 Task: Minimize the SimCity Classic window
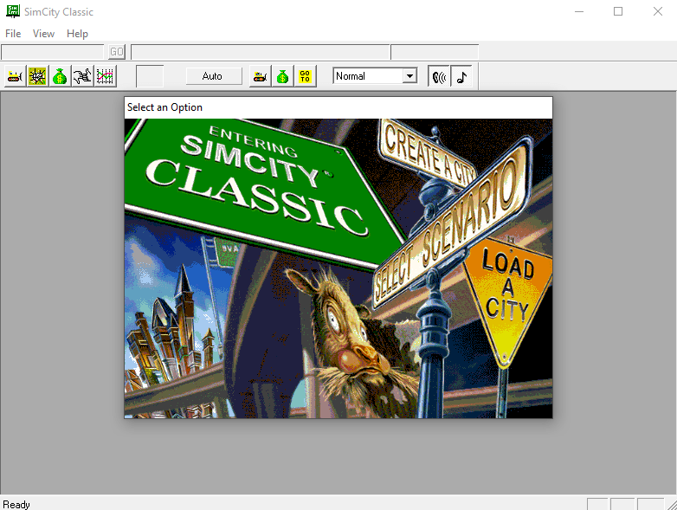pyautogui.click(x=579, y=11)
